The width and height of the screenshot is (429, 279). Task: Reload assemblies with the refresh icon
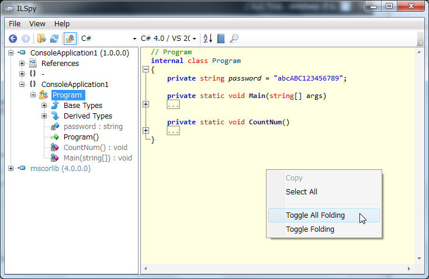pos(54,39)
